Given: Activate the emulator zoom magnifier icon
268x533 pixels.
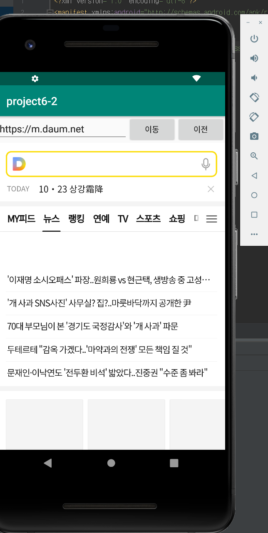Looking at the screenshot, I should tap(254, 156).
